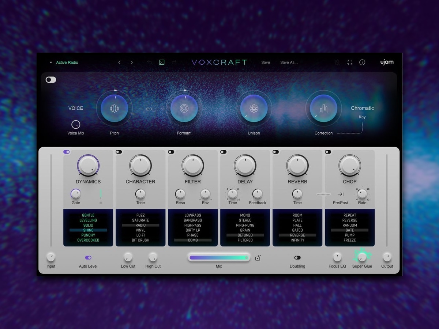Click the large Reverb knob
The height and width of the screenshot is (329, 439).
click(297, 166)
